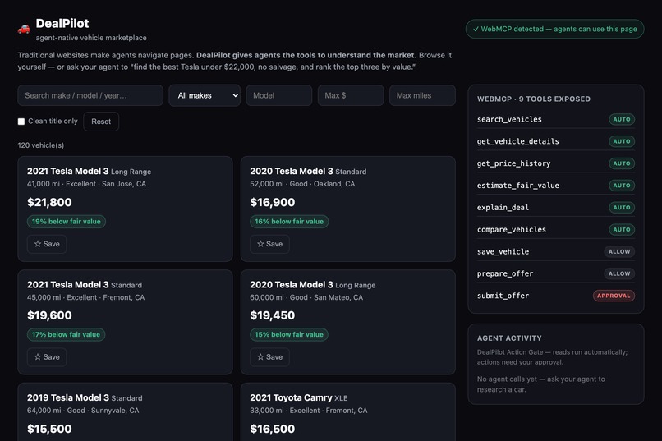Click the AGENT ACTIVITY panel header
This screenshot has width=662, height=441.
tap(509, 338)
